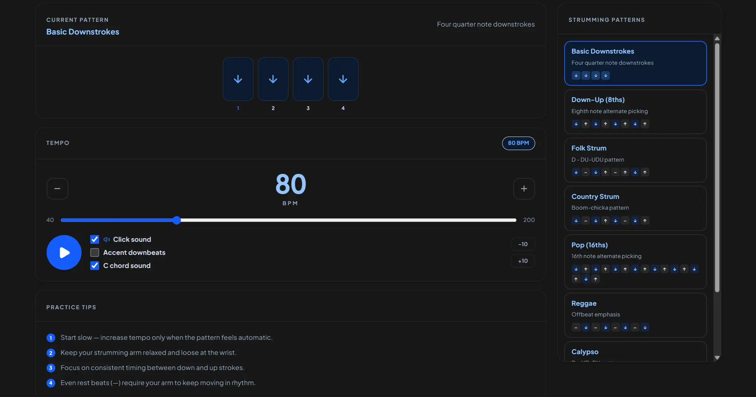Select the Basic Downstrokes pattern card

coord(635,63)
